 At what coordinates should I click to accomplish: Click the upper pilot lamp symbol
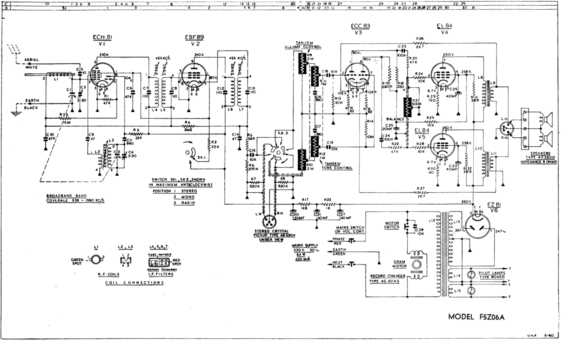472,274
